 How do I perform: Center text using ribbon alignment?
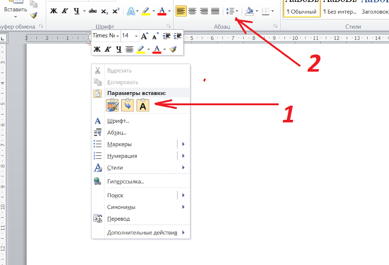coord(192,11)
